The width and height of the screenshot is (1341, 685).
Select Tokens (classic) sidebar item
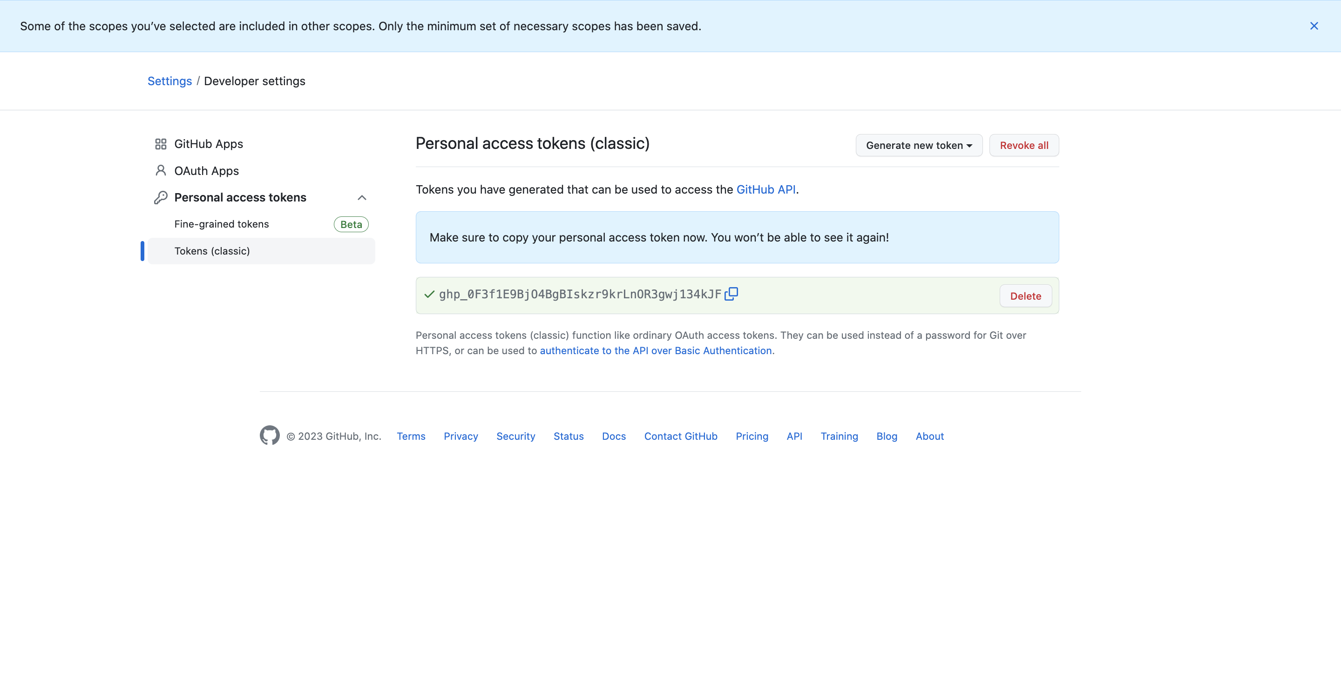pyautogui.click(x=261, y=251)
